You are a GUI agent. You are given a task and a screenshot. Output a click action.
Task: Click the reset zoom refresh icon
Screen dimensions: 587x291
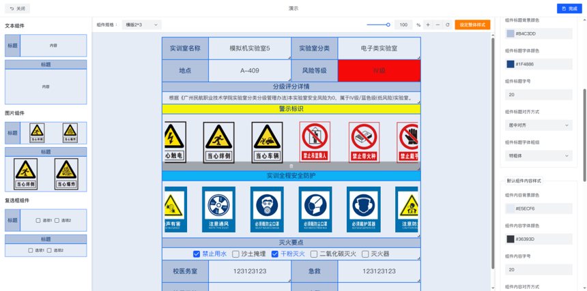pos(447,25)
